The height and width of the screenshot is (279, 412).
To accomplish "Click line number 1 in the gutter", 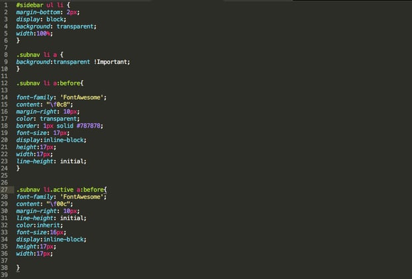I will click(6, 5).
